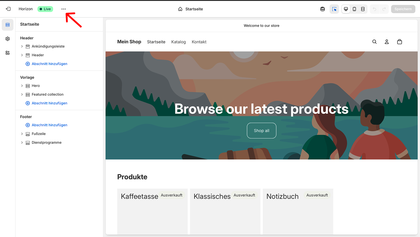The image size is (420, 237).
Task: Expand the Featured collection chevron
Action: pos(22,94)
